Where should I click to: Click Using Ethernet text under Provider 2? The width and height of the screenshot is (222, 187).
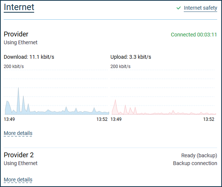(x=20, y=163)
